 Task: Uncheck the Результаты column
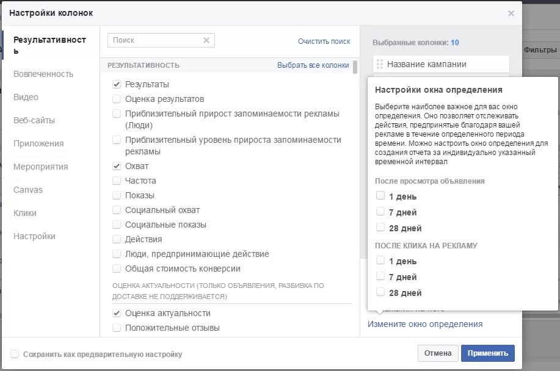pyautogui.click(x=117, y=84)
